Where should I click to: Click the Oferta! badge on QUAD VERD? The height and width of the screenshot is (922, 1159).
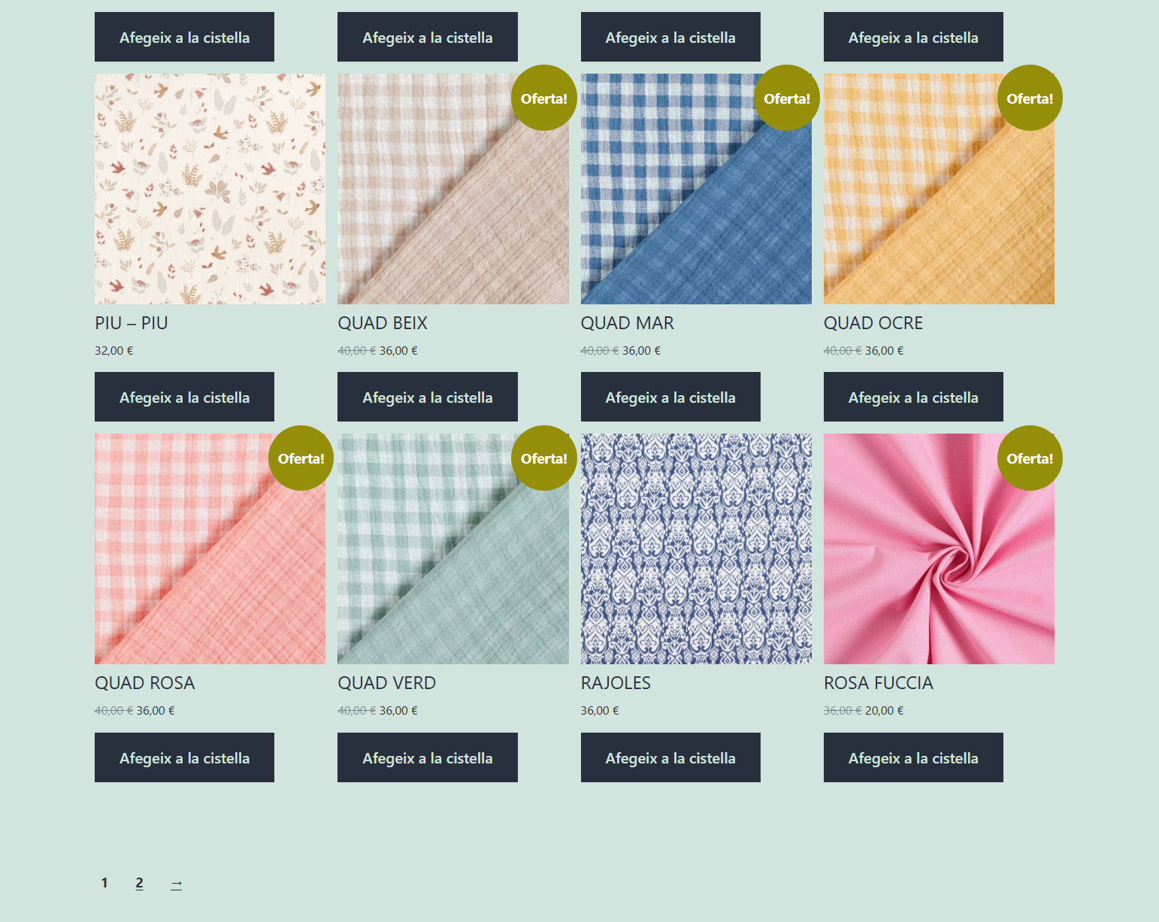pos(543,458)
